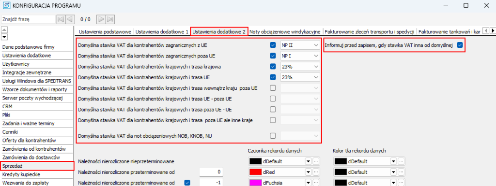Click the sidebar scroll-down arrow button

(4, 37)
